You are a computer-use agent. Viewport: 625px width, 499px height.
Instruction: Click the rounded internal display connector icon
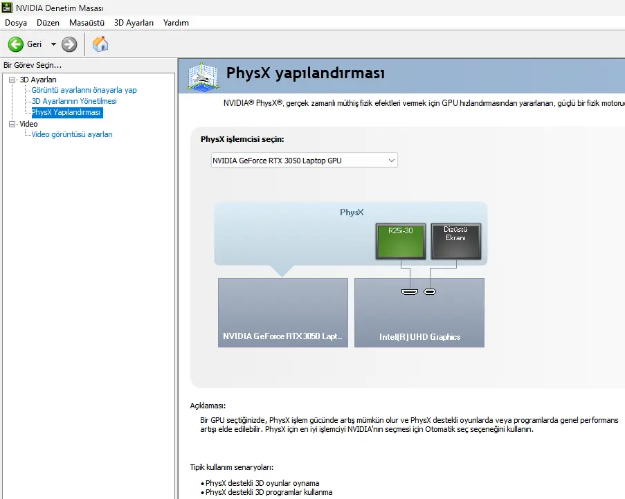coord(430,292)
